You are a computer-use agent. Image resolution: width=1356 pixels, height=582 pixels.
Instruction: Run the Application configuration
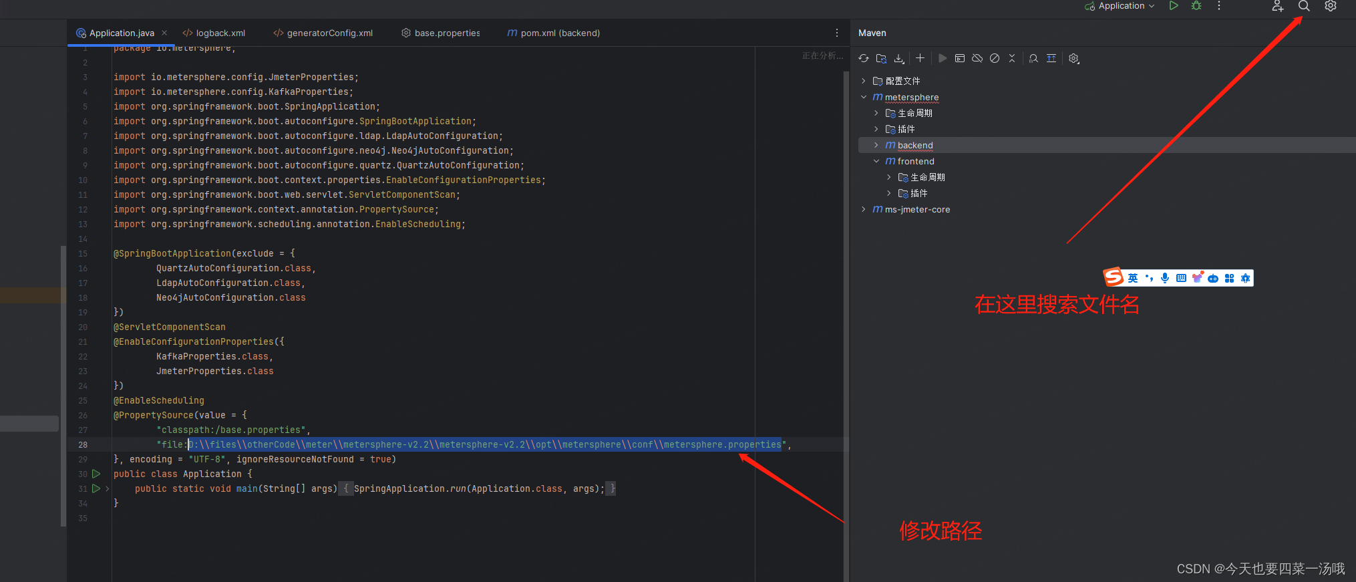point(1174,6)
